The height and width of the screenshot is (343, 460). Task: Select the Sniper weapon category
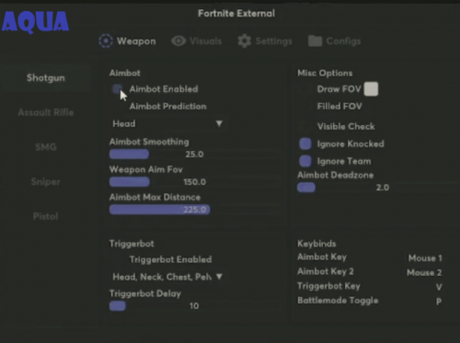click(x=46, y=182)
